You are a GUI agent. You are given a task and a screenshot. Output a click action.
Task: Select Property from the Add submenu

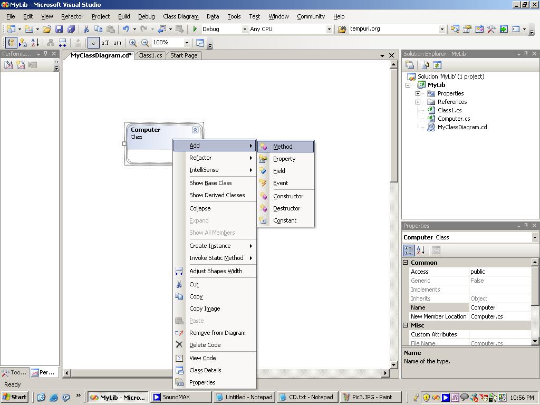click(x=285, y=159)
